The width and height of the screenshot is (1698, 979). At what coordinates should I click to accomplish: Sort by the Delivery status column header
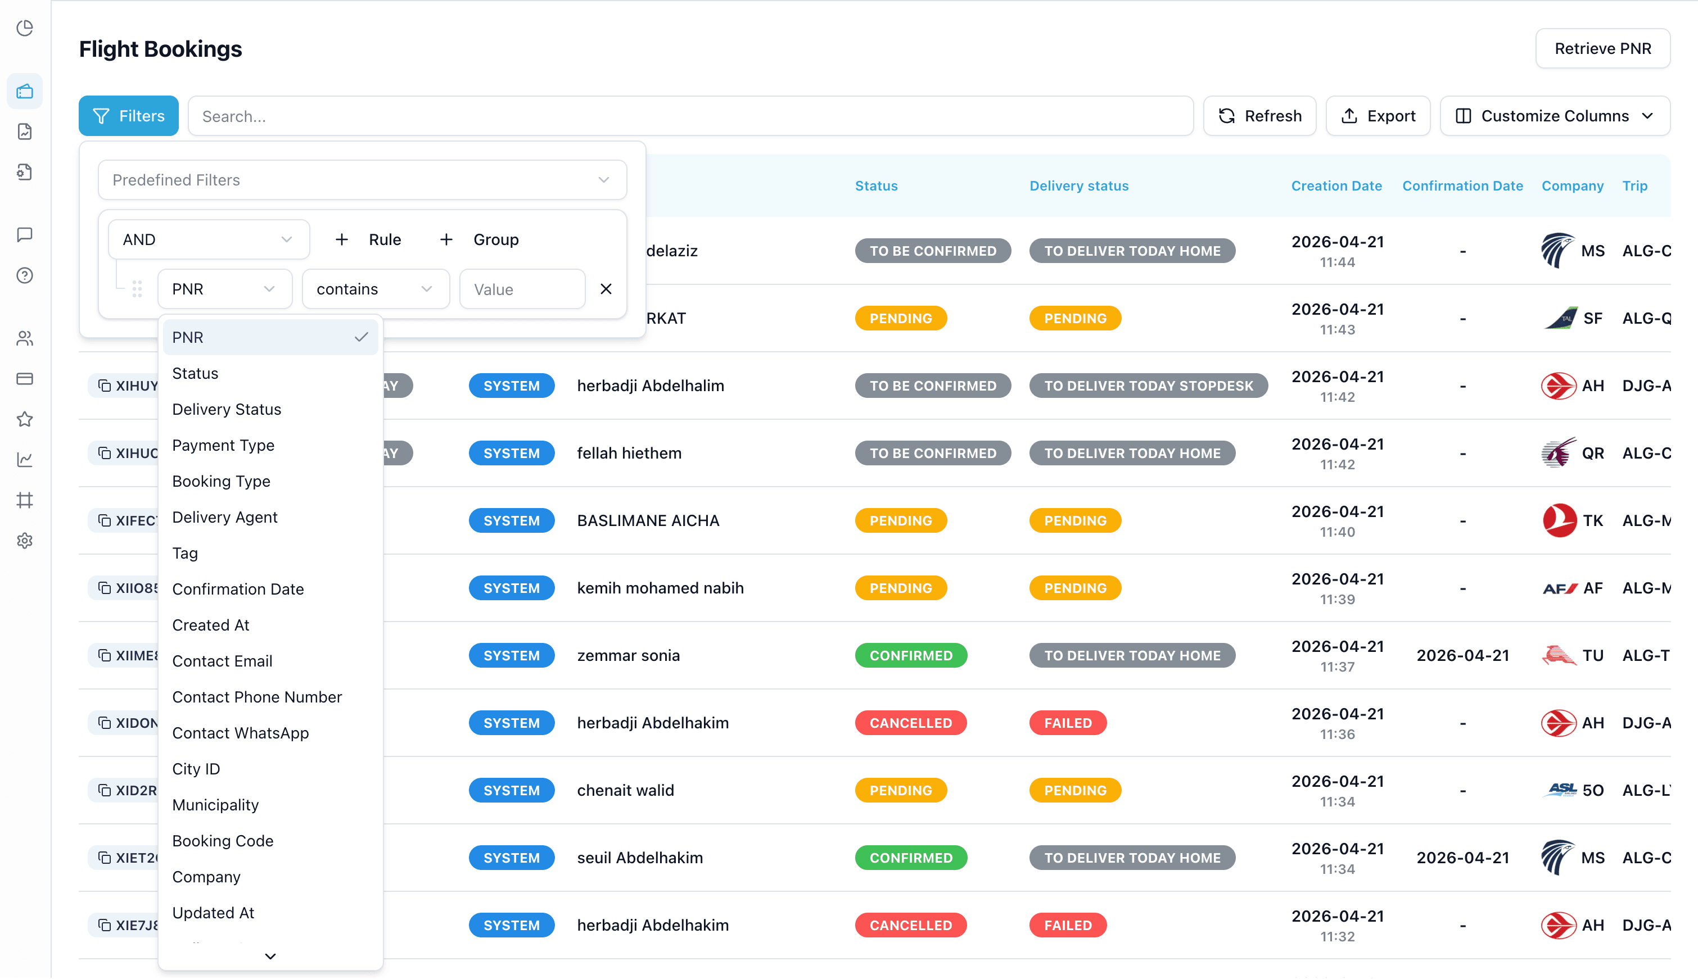point(1078,186)
